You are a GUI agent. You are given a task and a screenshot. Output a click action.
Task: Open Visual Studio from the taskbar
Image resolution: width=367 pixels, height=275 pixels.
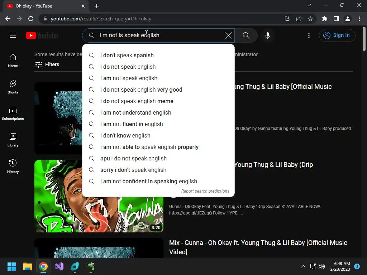[x=59, y=266]
